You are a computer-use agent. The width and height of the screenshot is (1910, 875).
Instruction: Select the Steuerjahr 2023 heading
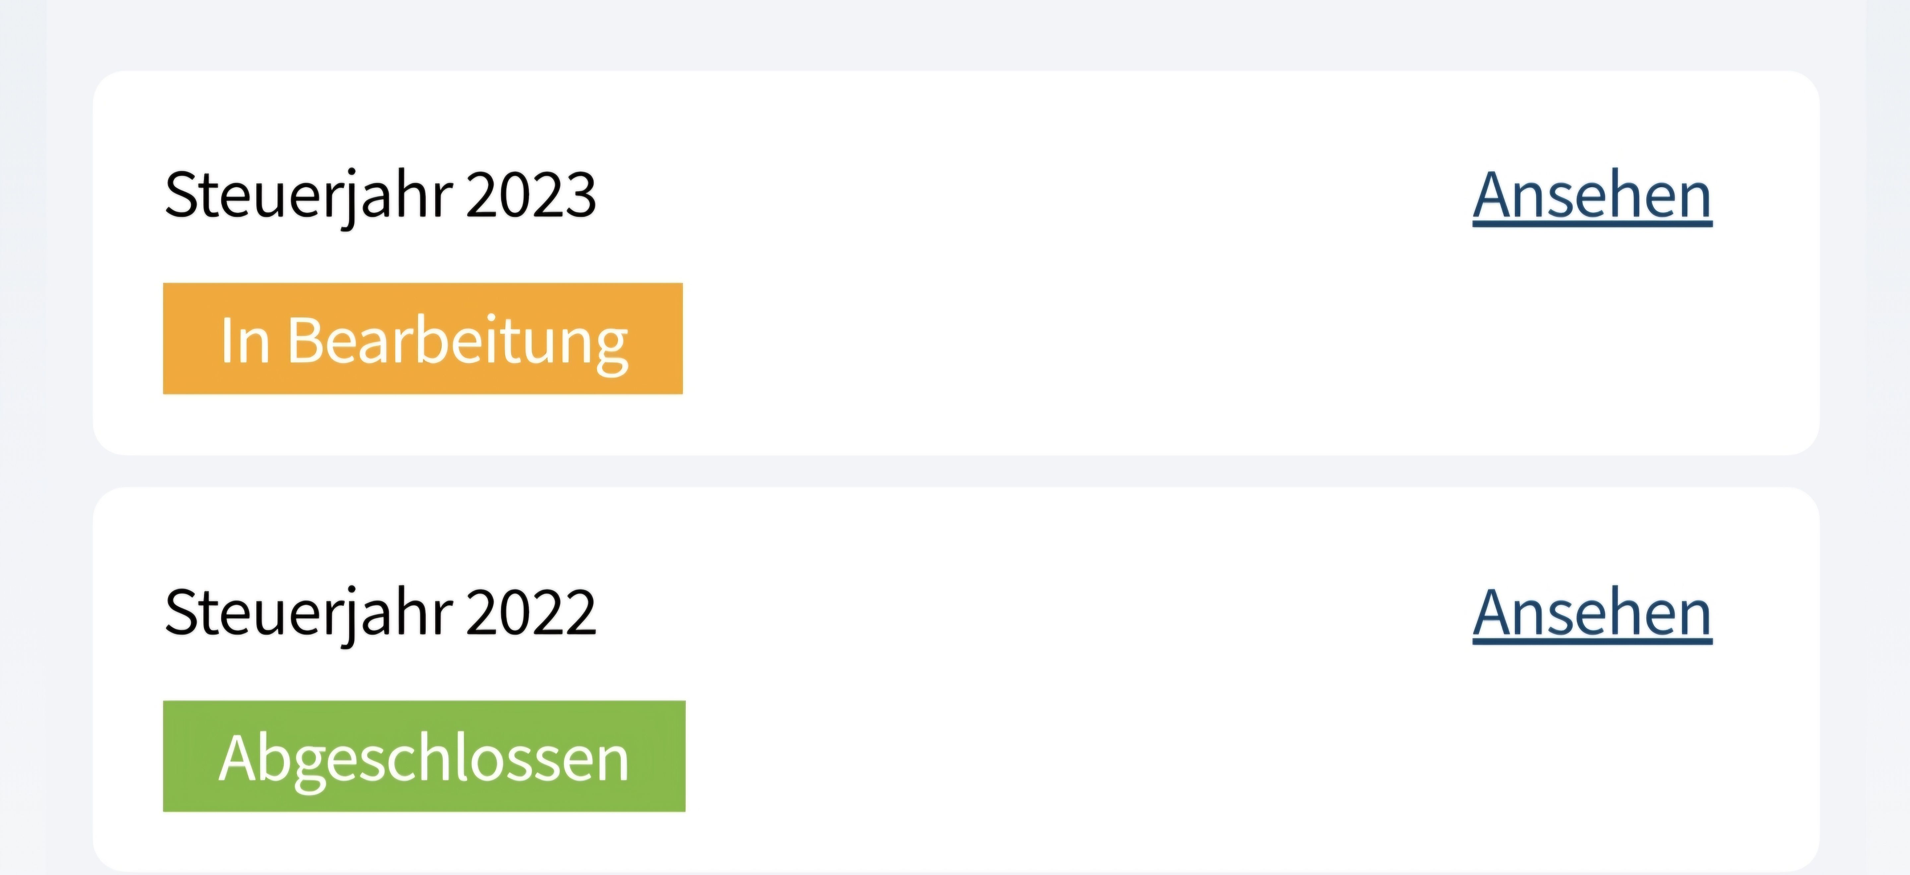380,195
